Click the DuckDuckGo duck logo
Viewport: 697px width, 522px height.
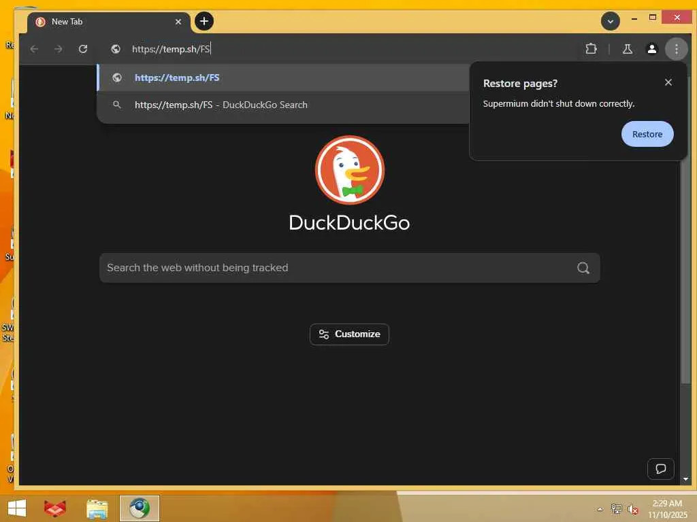click(x=350, y=170)
